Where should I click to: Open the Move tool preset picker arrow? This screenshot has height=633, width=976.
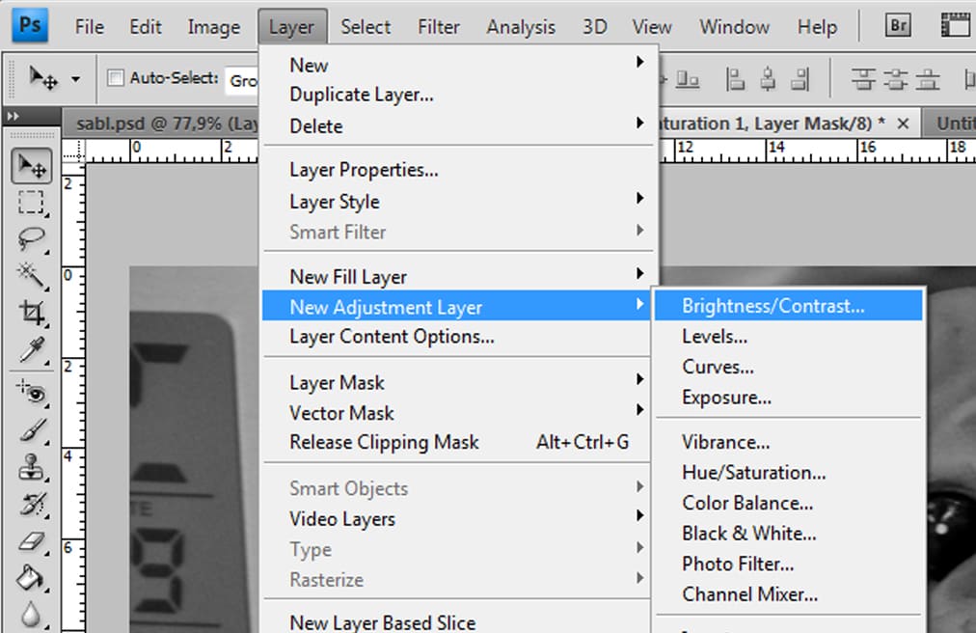75,79
